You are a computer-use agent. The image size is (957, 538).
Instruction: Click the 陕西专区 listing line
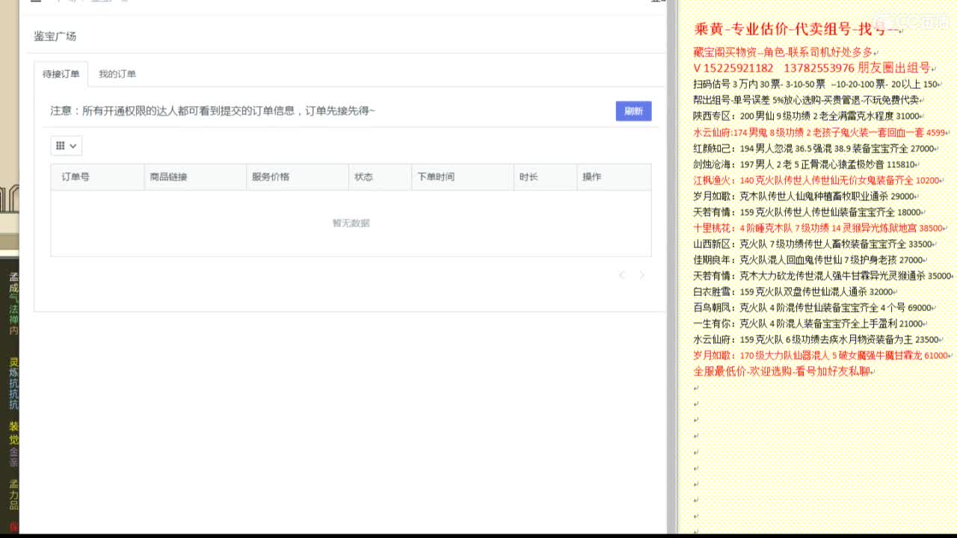tap(807, 117)
